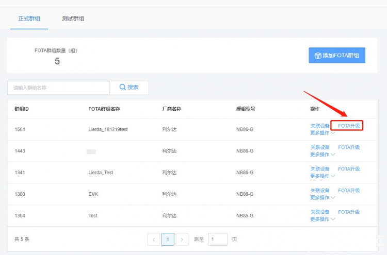This screenshot has height=255, width=387.
Task: Click the magnifier icon beside 搜索
Action: coord(123,87)
